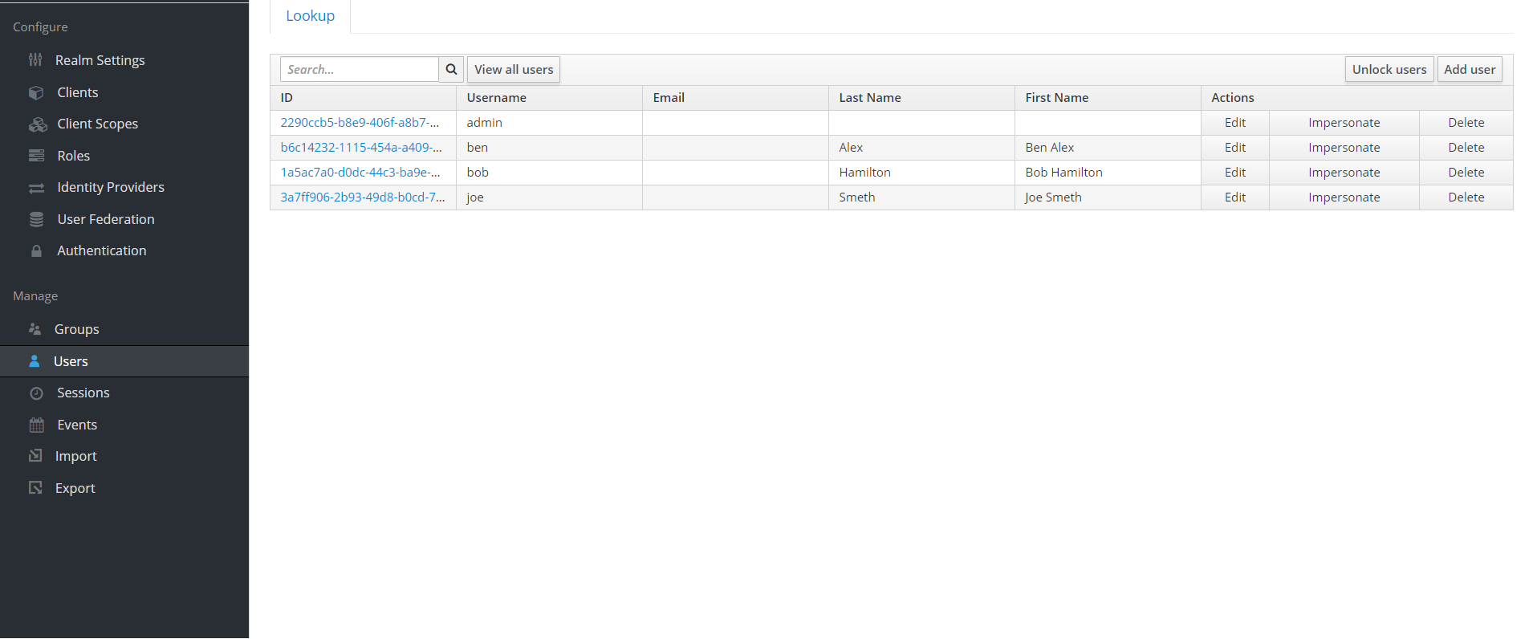Switch to the Lookup tab
The width and height of the screenshot is (1533, 639).
click(x=310, y=15)
